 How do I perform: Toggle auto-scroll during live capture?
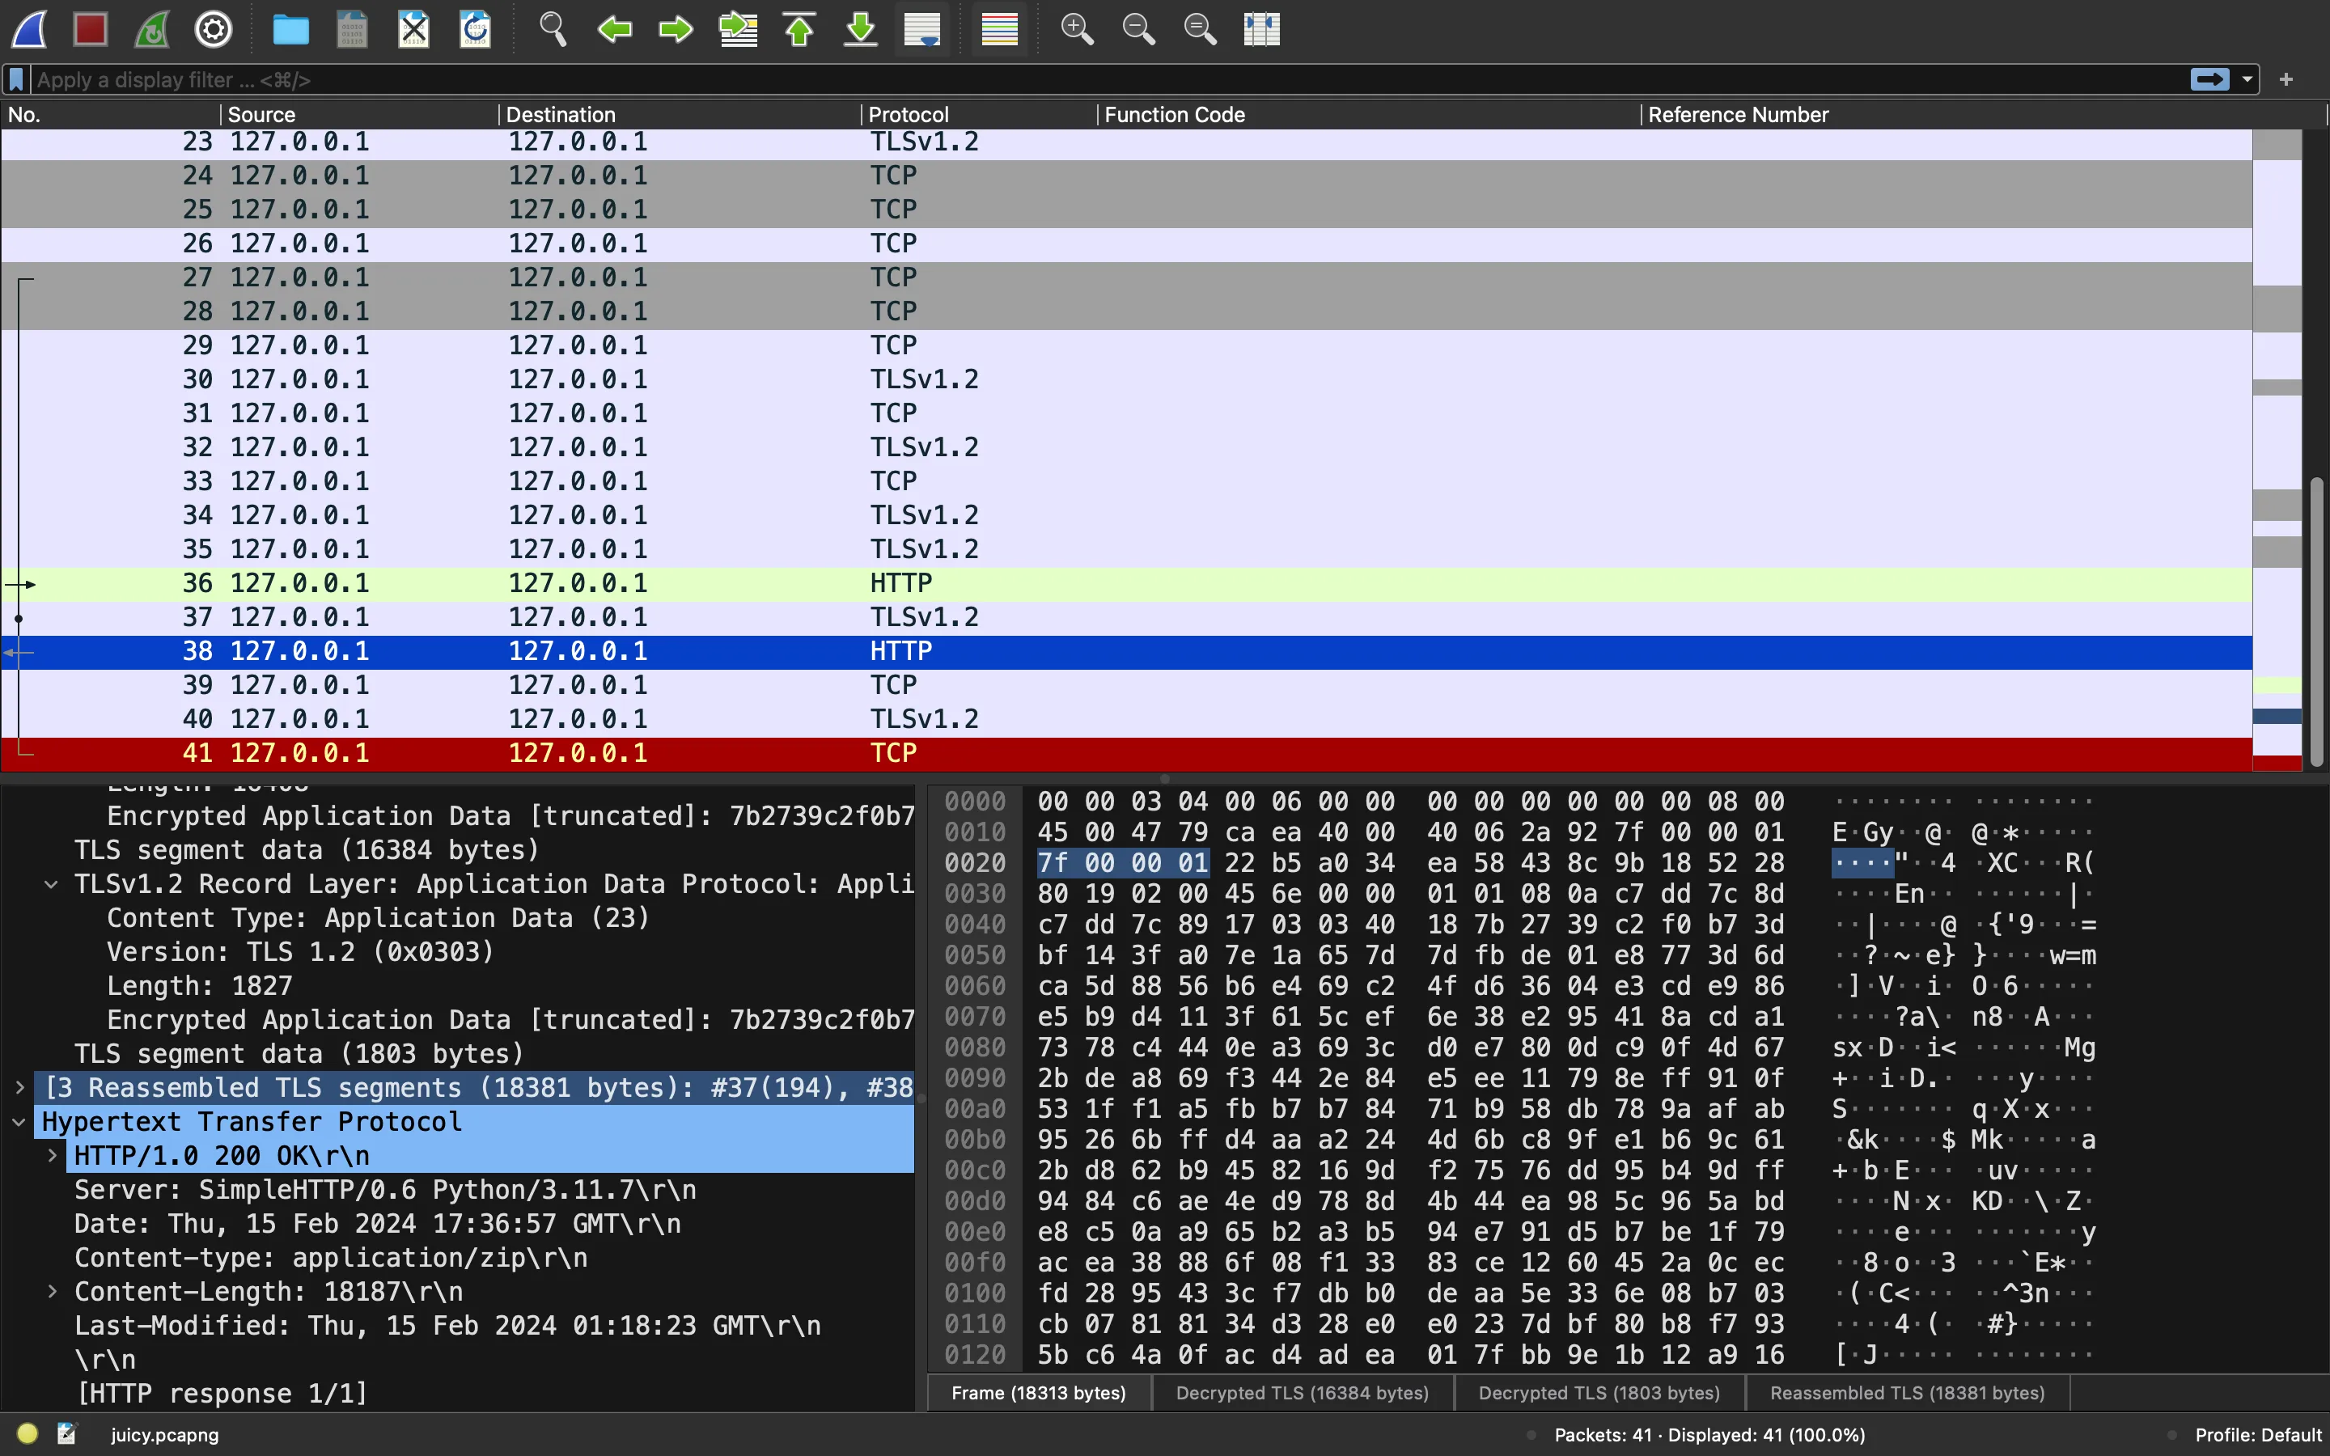(922, 29)
